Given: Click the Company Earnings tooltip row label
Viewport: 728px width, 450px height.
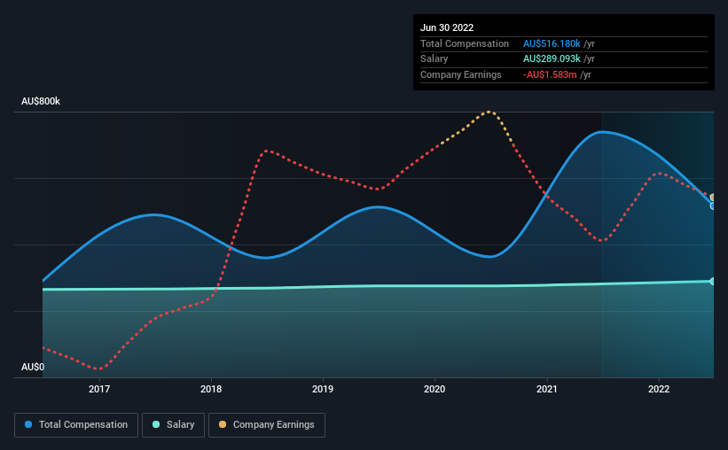Looking at the screenshot, I should tap(460, 74).
